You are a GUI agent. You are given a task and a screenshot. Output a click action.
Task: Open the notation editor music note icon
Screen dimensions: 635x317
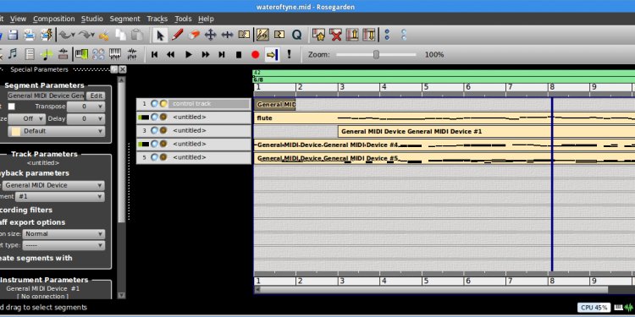coord(13,54)
